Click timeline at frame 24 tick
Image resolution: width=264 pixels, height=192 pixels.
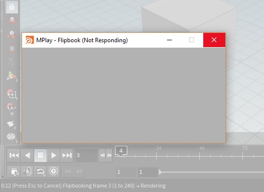tap(156, 156)
